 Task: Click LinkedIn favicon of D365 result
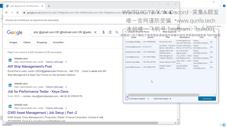click(x=10, y=106)
